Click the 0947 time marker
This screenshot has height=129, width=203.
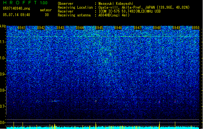(137, 28)
